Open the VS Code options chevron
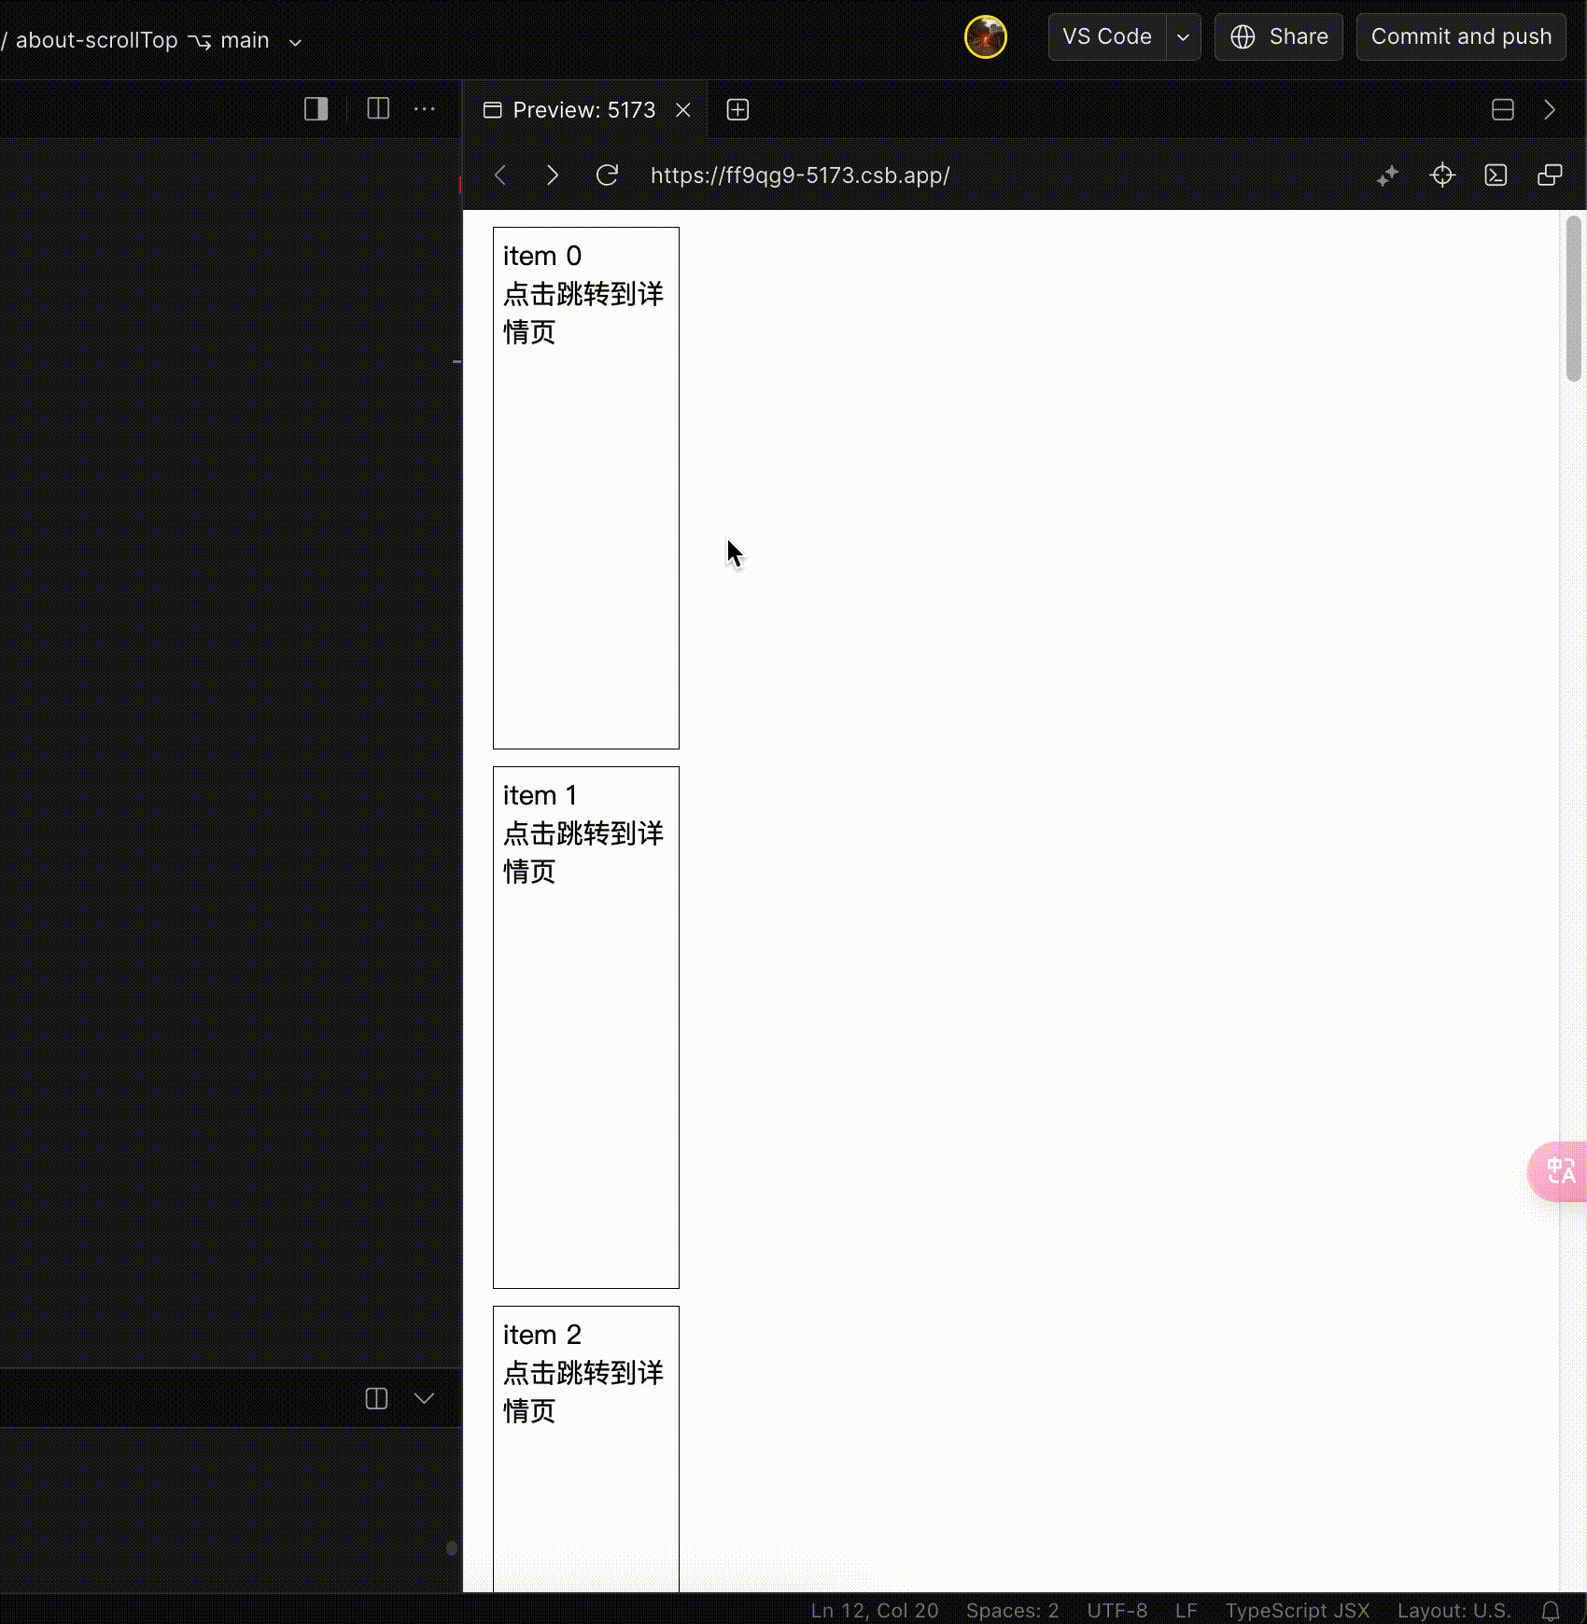1587x1624 pixels. (x=1184, y=36)
